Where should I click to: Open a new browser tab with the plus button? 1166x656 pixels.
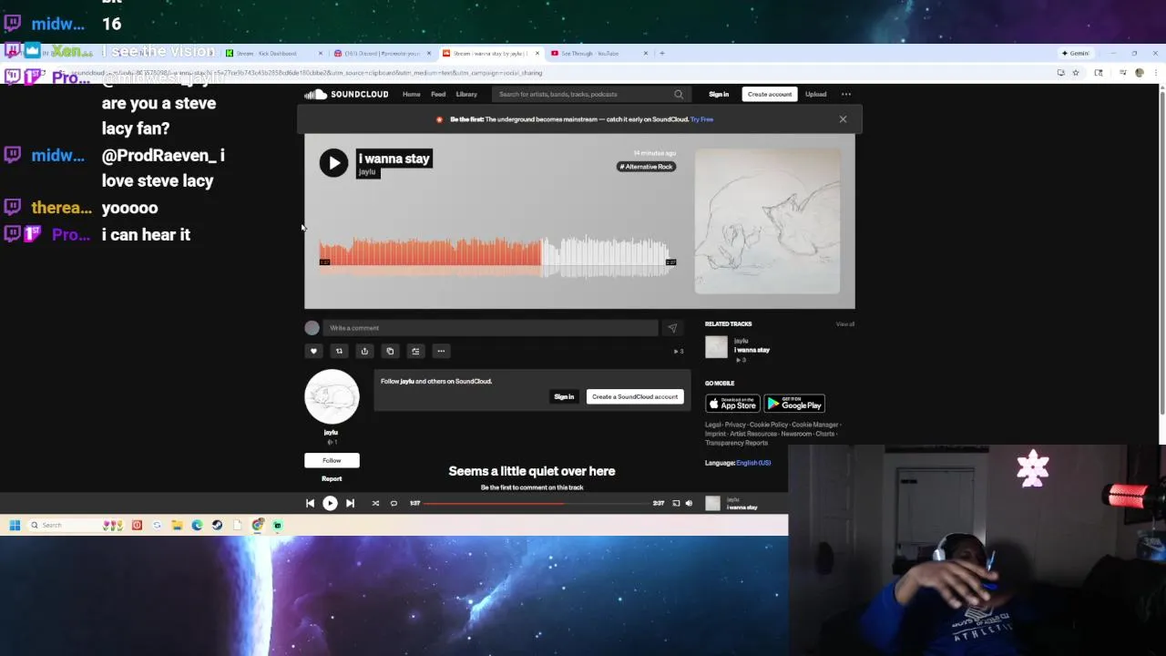(x=662, y=53)
